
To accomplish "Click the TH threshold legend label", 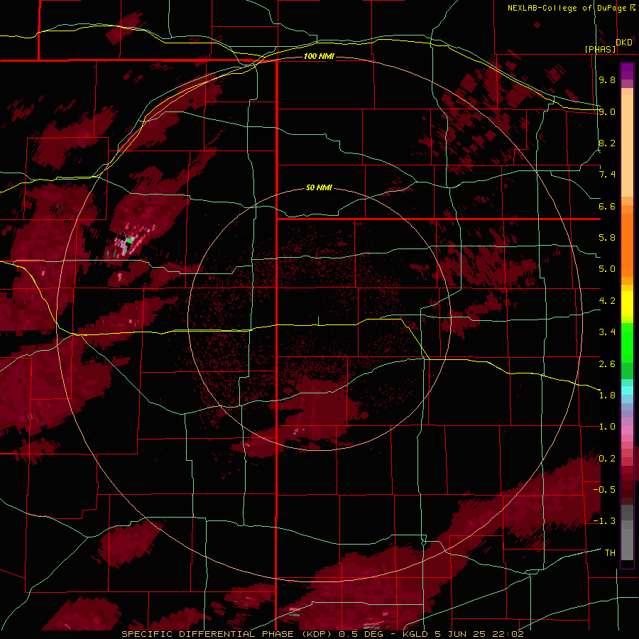I will click(610, 552).
